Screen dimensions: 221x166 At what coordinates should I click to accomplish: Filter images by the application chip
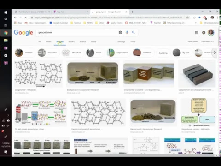(x=118, y=53)
